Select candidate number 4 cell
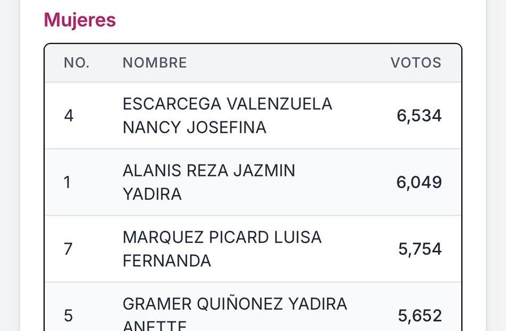Screen dimensions: 506x331 point(69,115)
